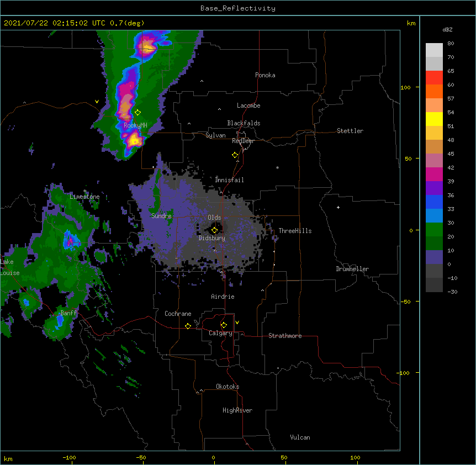Image resolution: width=476 pixels, height=465 pixels.
Task: Click the 100 tick on right km axis
Action: click(x=405, y=87)
